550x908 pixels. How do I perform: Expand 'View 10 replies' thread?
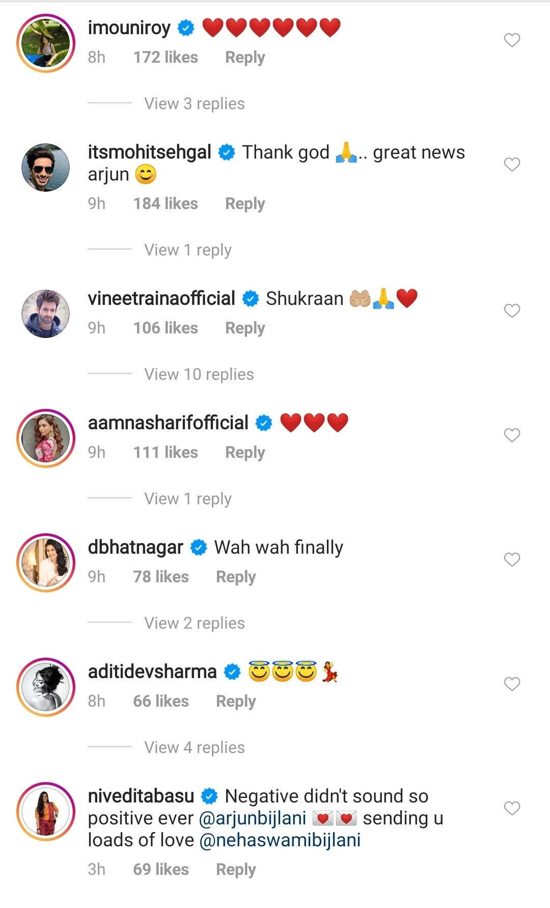[199, 374]
